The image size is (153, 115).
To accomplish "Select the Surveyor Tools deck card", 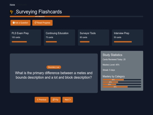I will coord(93,37).
